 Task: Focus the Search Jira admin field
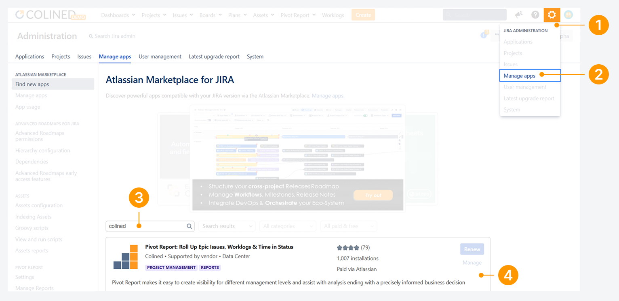[x=112, y=36]
